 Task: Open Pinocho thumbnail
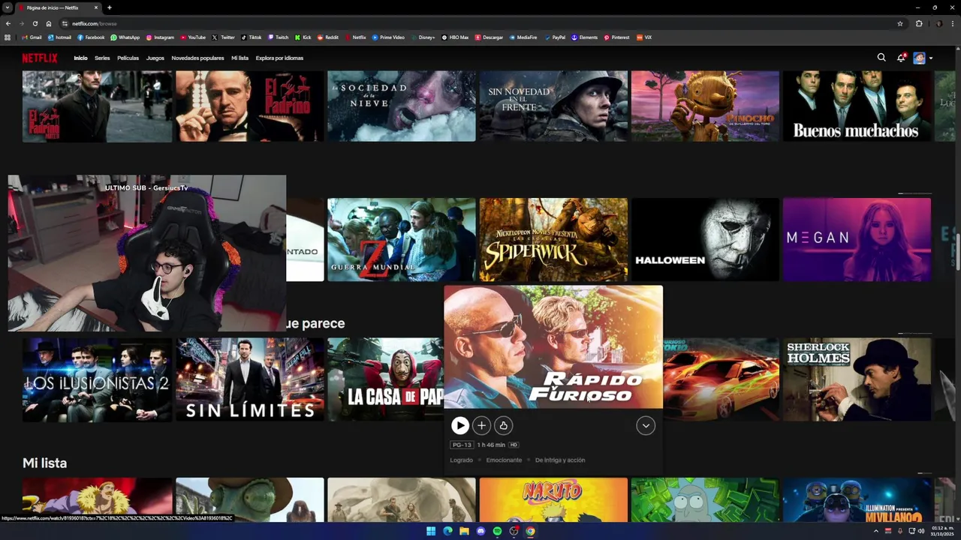point(706,106)
